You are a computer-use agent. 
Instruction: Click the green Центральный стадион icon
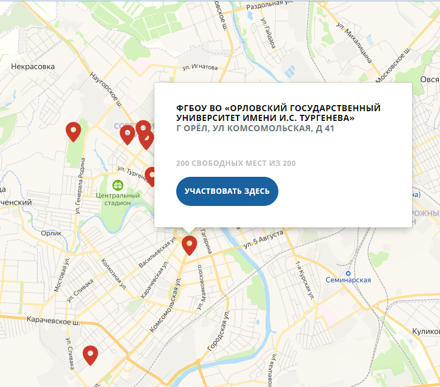(x=118, y=185)
